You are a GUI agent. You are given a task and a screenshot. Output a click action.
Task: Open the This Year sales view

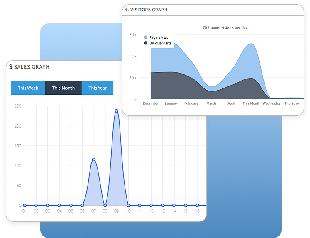(x=97, y=88)
